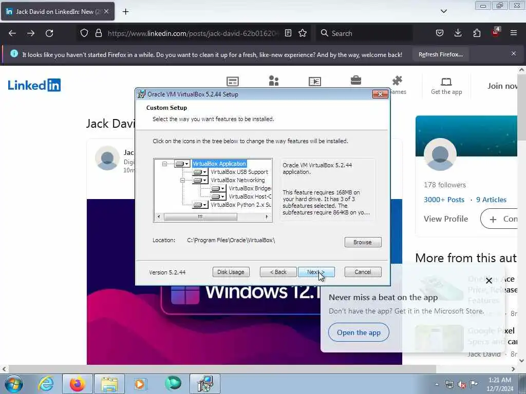Reload the current LinkedIn page
This screenshot has height=394, width=526.
pos(49,33)
